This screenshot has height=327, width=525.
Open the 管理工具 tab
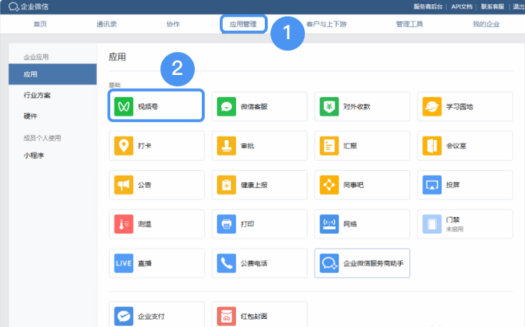(x=409, y=24)
